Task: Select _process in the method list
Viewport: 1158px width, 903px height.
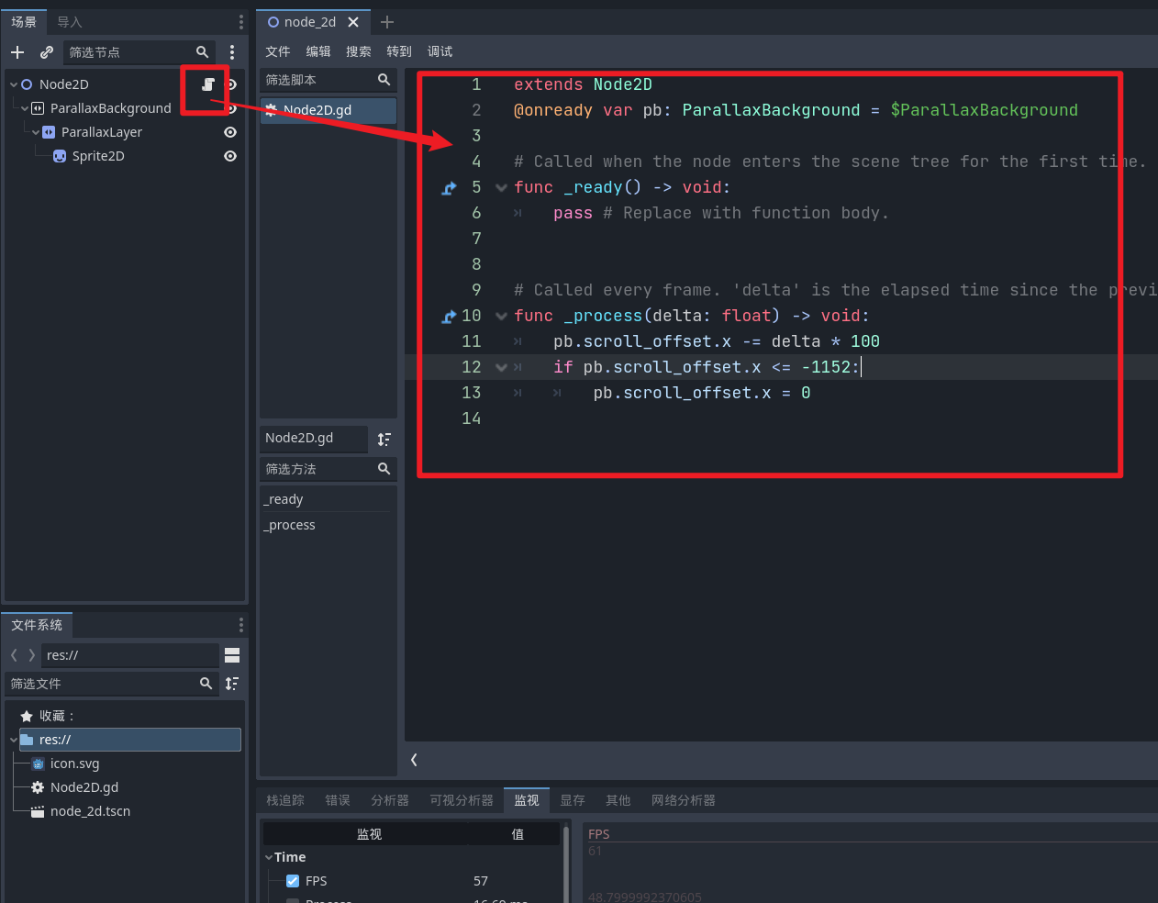Action: tap(289, 525)
